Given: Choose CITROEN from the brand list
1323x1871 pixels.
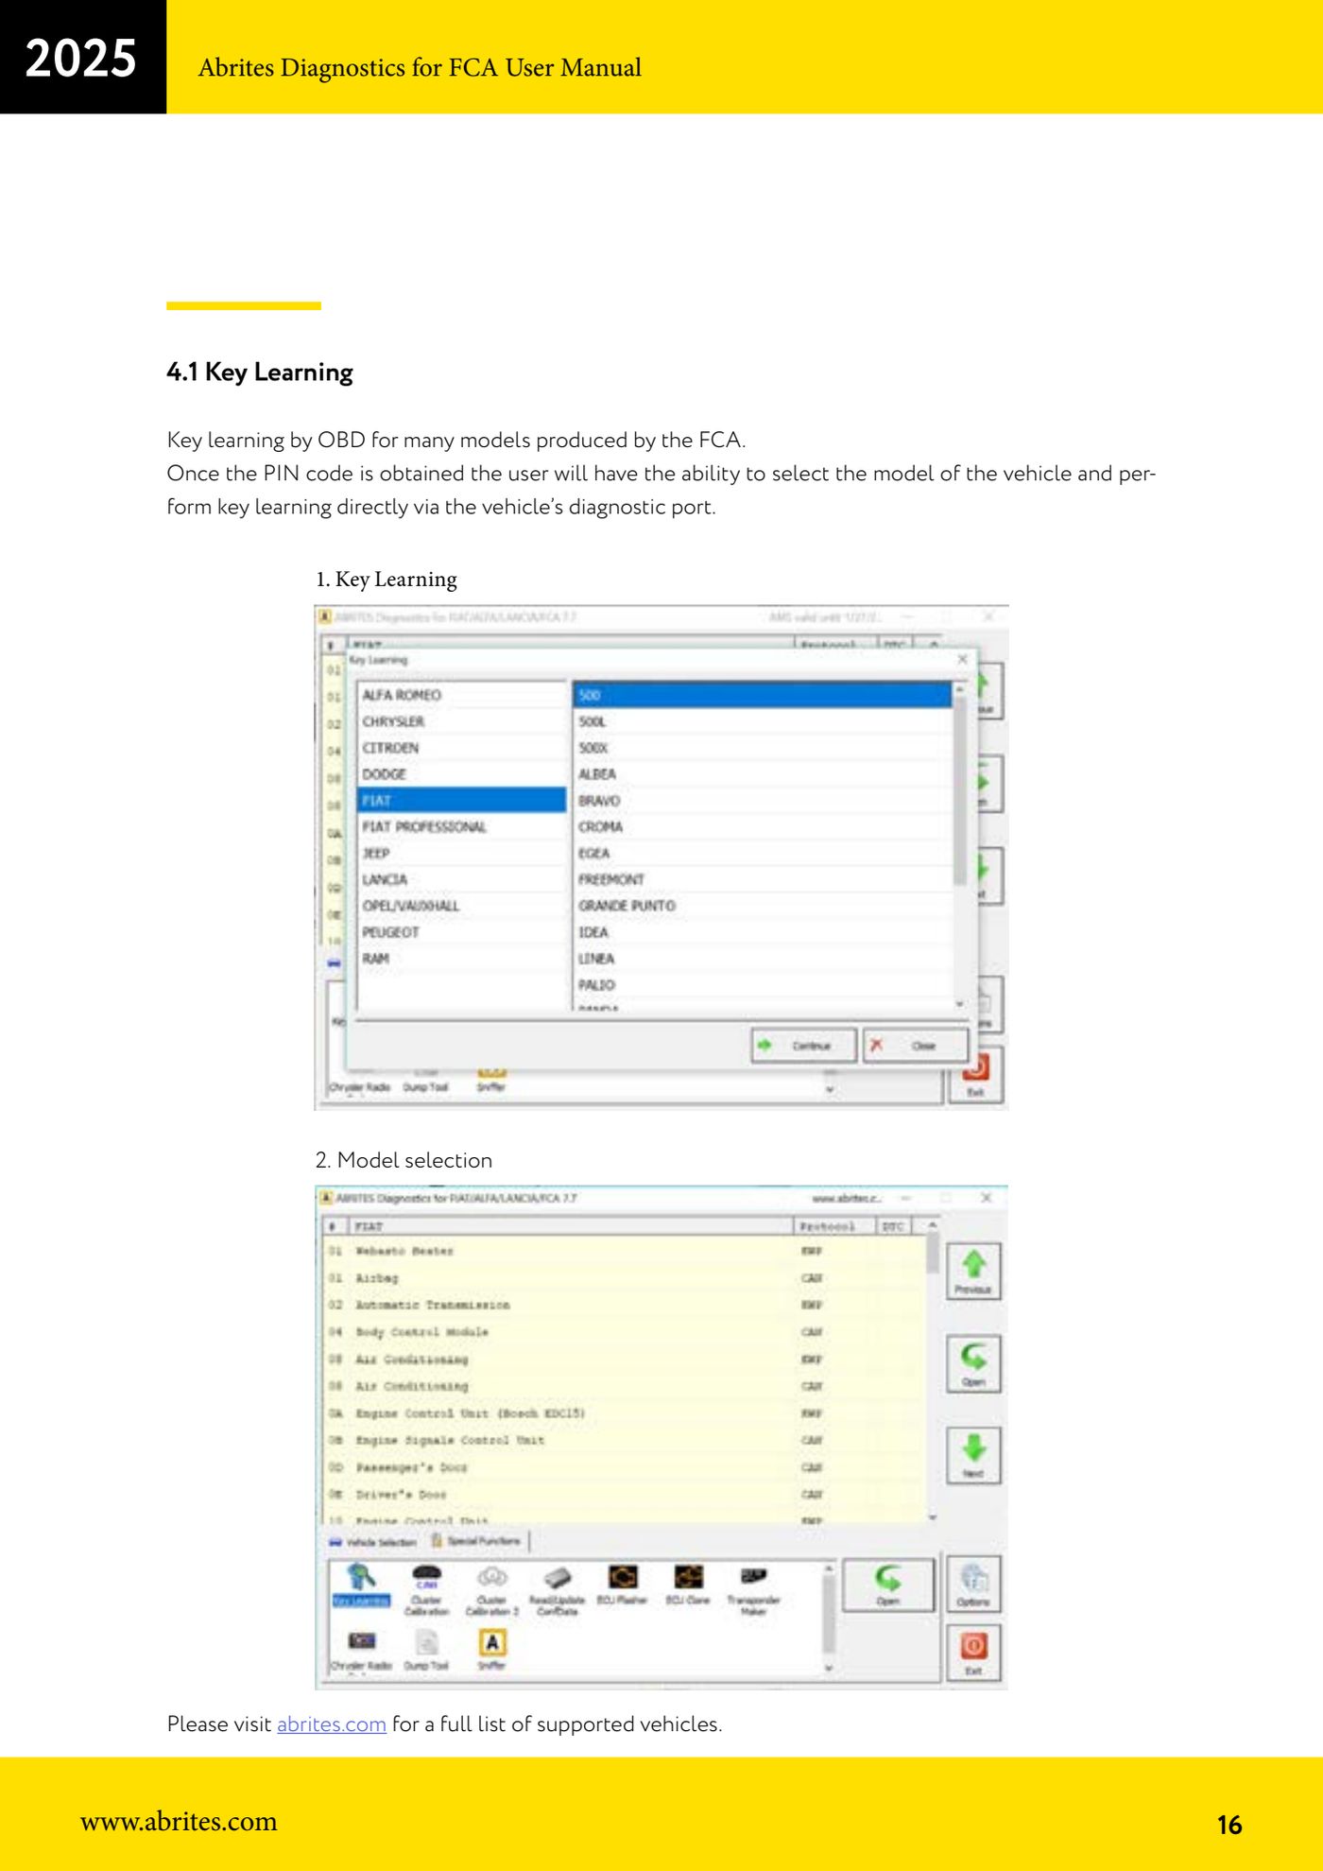Looking at the screenshot, I should click(x=462, y=748).
